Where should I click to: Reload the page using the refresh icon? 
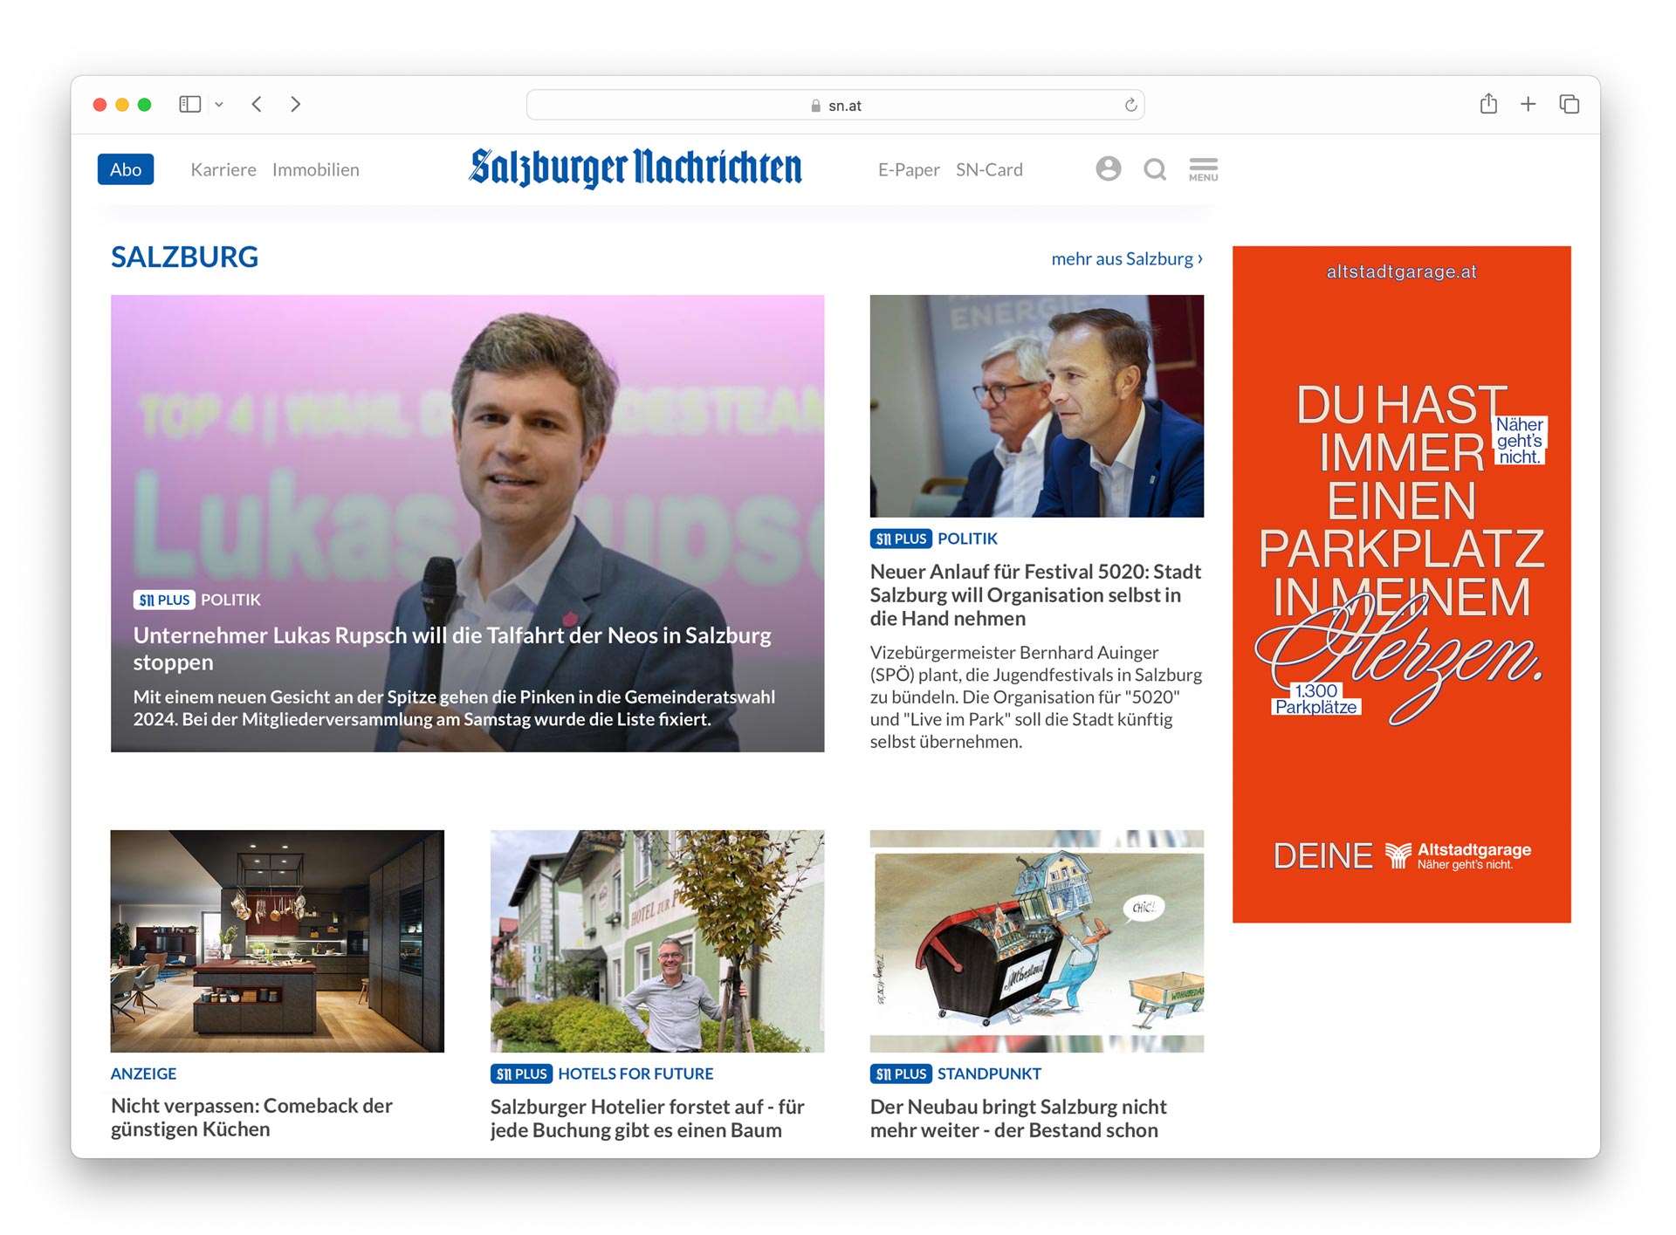pyautogui.click(x=1130, y=105)
